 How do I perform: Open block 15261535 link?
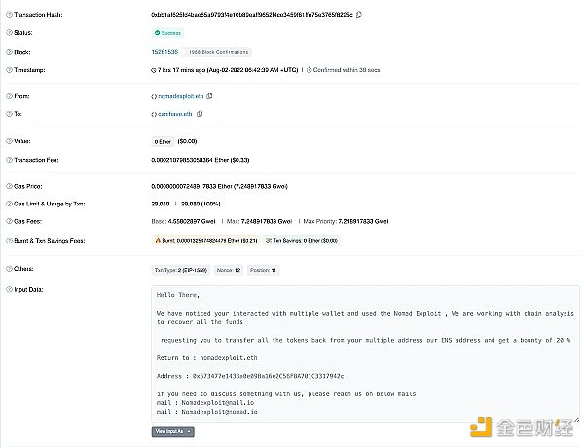(x=164, y=52)
